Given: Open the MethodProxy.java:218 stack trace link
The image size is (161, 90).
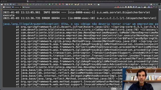Looking at the screenshot, I should 119,41.
